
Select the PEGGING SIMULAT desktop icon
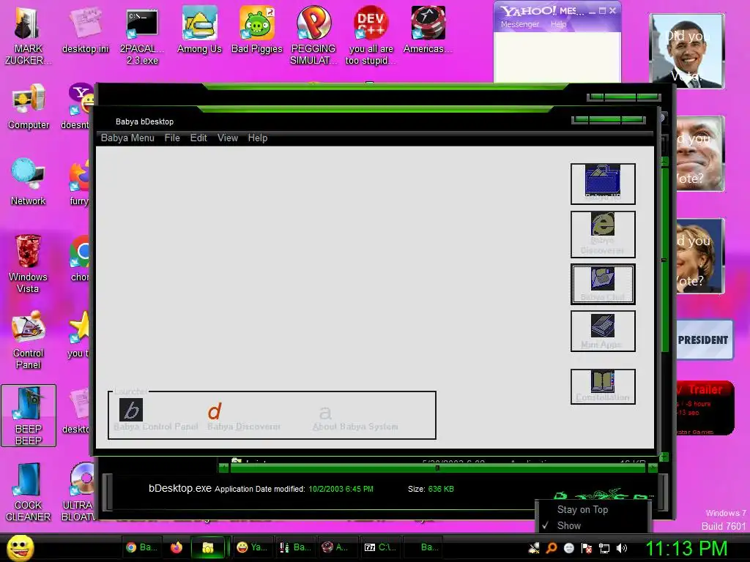313,36
